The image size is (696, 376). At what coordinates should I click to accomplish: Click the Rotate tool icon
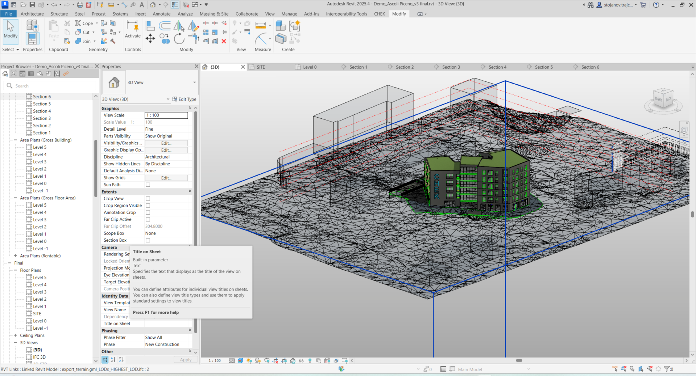pos(179,38)
